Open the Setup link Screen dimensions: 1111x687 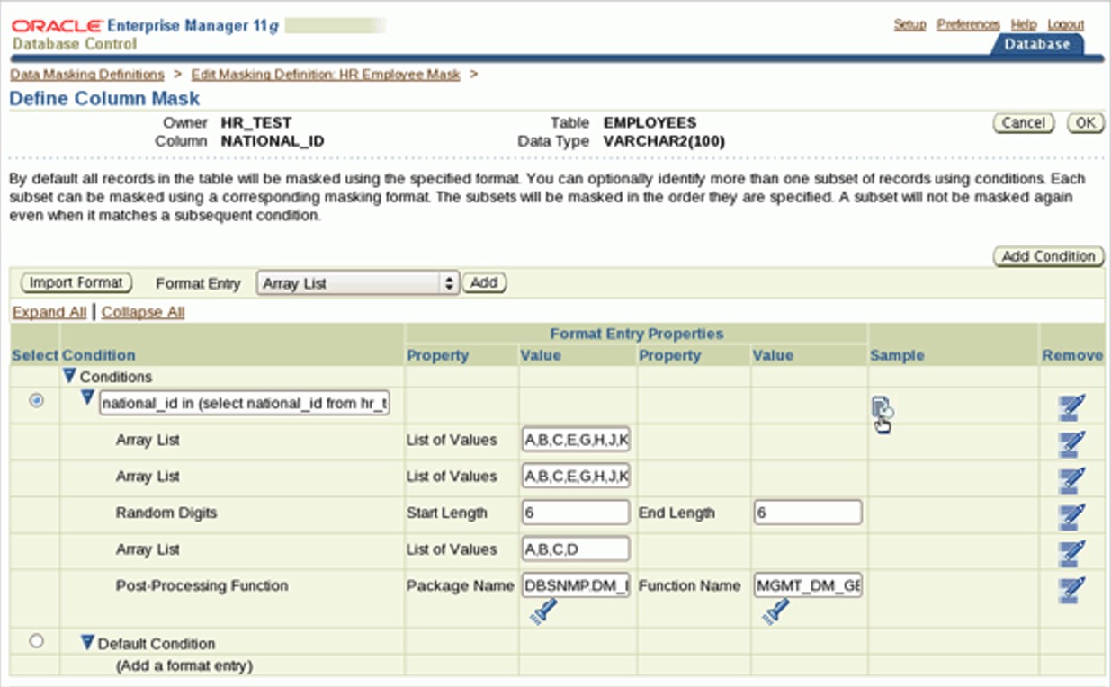click(909, 24)
